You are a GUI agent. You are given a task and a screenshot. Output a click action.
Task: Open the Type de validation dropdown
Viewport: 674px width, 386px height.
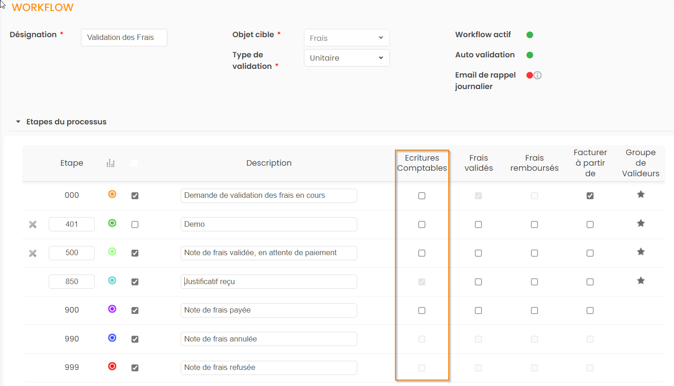[x=347, y=58]
